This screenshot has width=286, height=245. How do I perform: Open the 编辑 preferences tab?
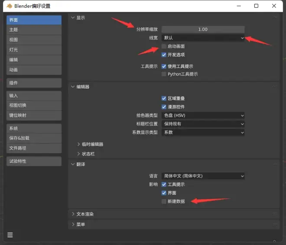[34, 60]
